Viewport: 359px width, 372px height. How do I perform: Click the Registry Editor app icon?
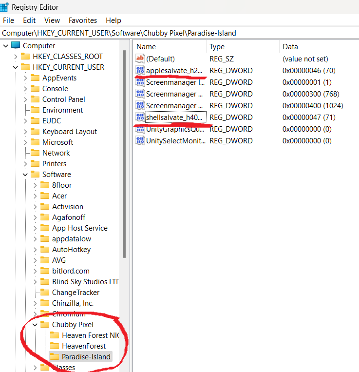click(x=4, y=7)
